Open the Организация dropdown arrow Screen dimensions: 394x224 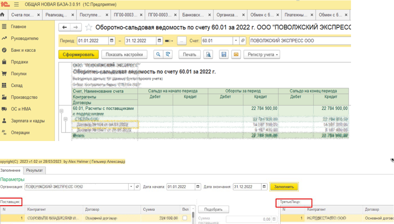click(131, 187)
